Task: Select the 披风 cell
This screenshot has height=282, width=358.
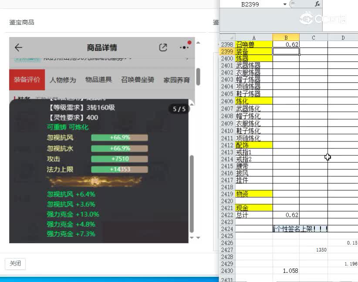Action: (x=254, y=173)
